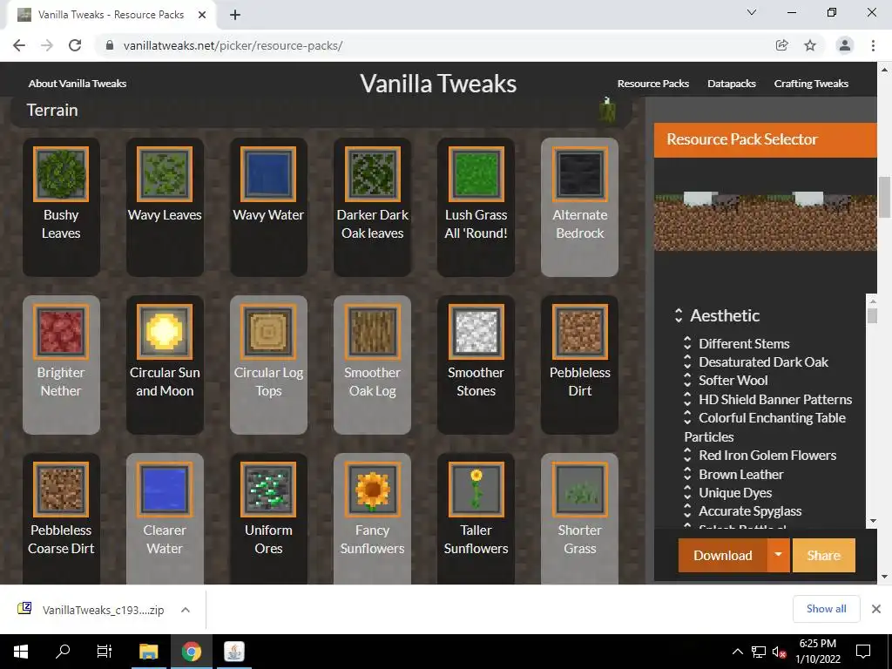Open the Resource Packs nav item
This screenshot has width=892, height=669.
click(653, 84)
